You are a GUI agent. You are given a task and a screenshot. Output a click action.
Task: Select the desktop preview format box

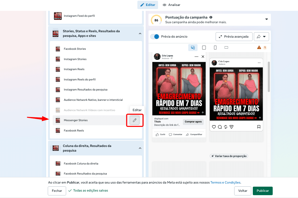(204, 47)
